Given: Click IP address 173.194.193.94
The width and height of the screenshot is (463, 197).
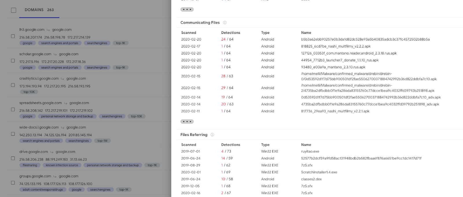Looking at the screenshot, I should (30, 86).
